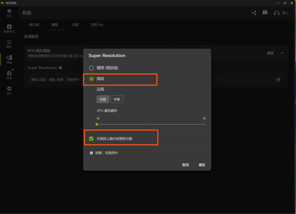Click the 取消 button in dialog
The width and height of the screenshot is (296, 214).
pyautogui.click(x=185, y=165)
